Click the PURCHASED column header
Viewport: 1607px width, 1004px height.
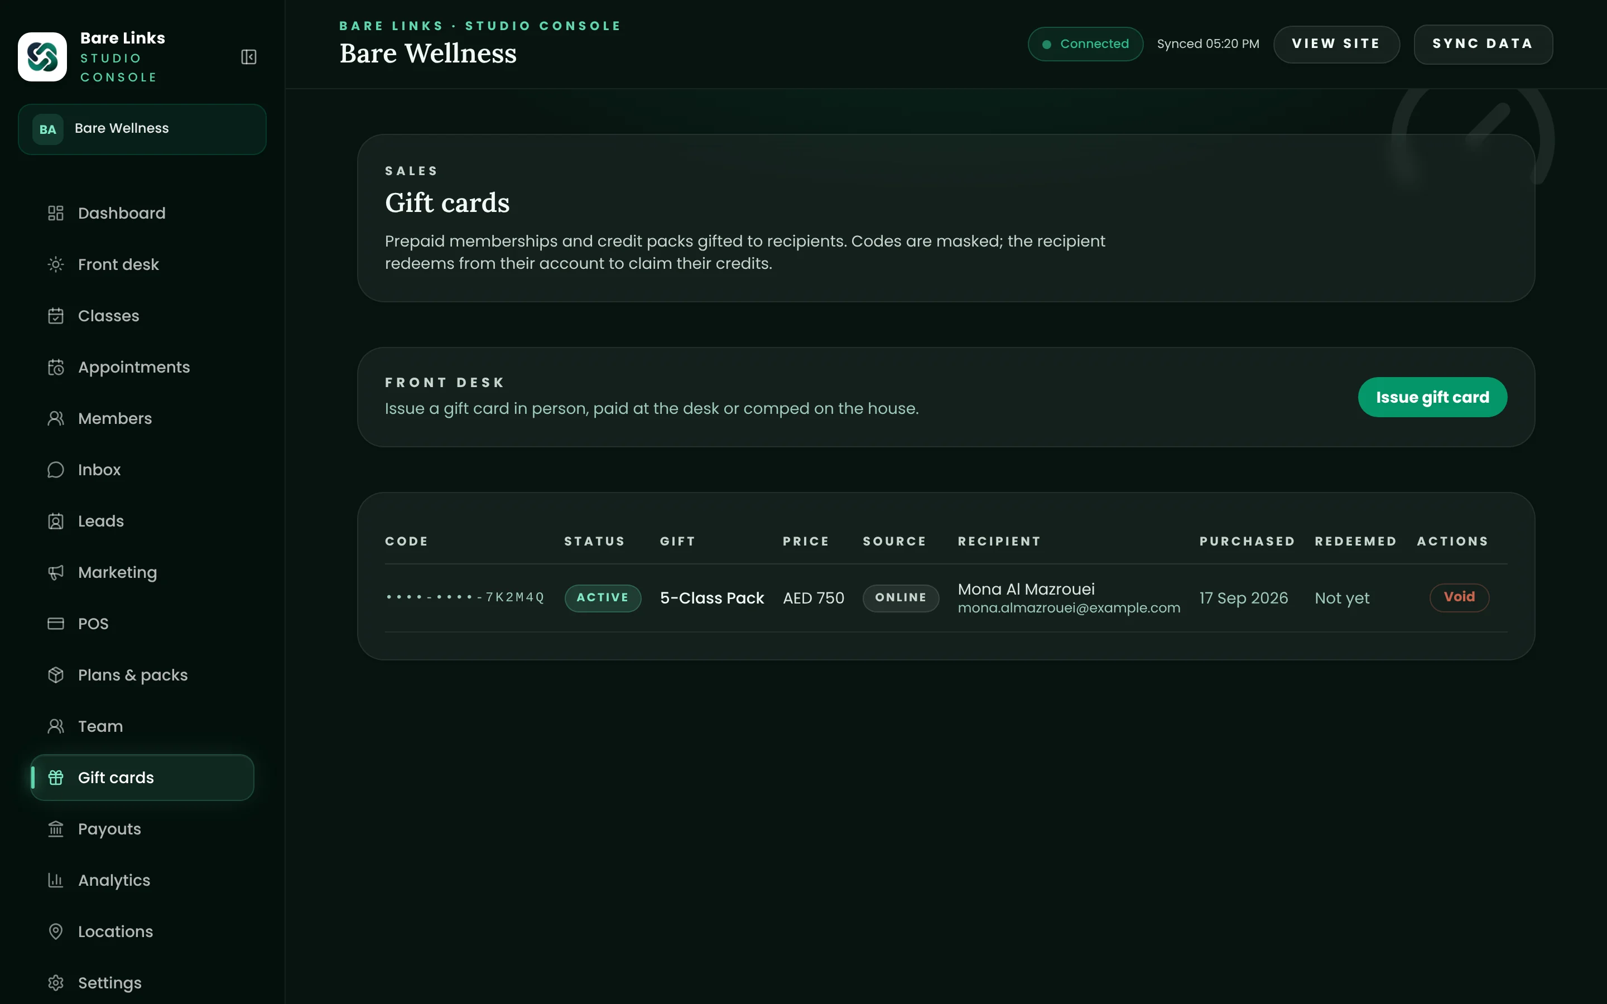pyautogui.click(x=1247, y=541)
